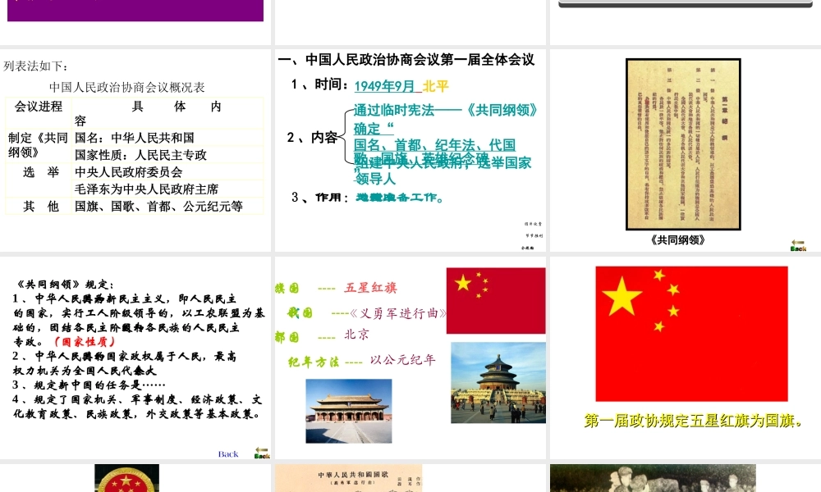Screen dimensions: 821x492
Task: Click the title "一、中国人民政治协商会议第一届全体会议"
Action: (x=406, y=60)
